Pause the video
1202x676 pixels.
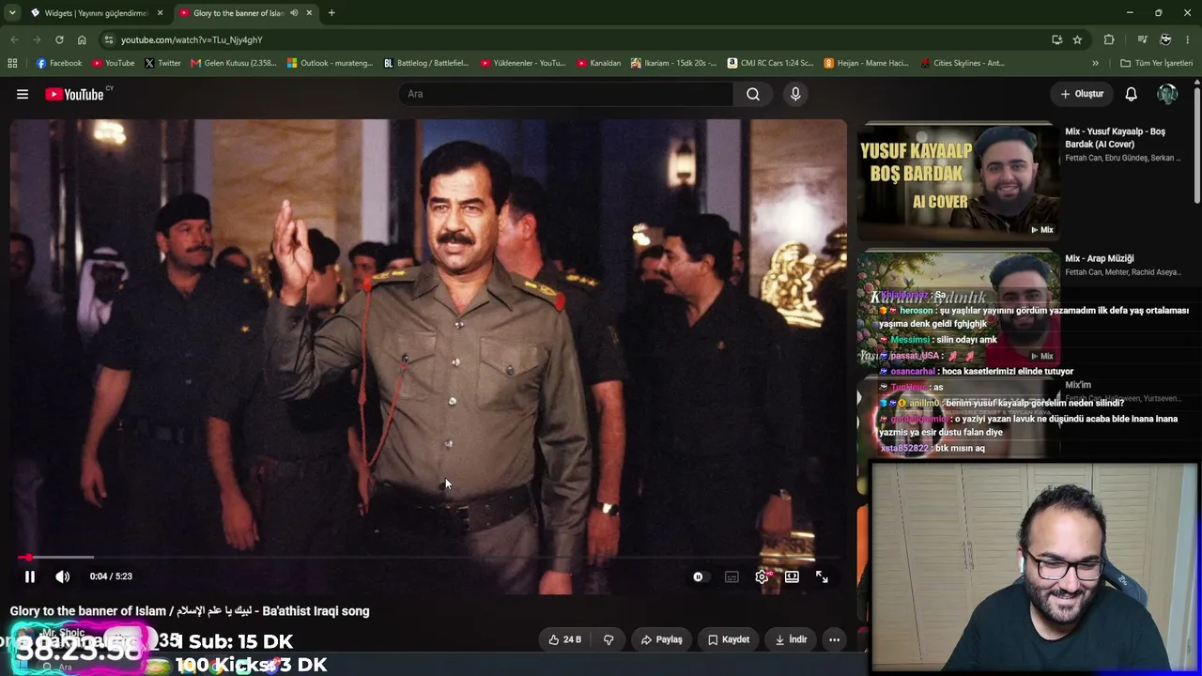pos(29,576)
